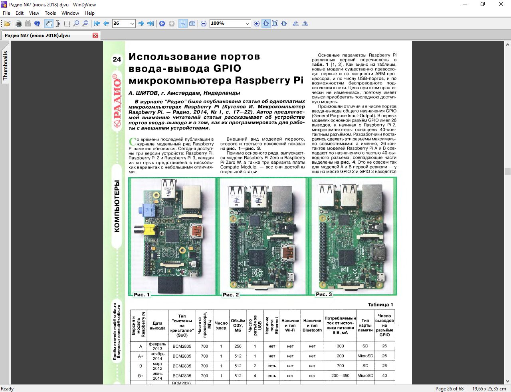This screenshot has height=392, width=511.
Task: Click the WinDjView app icon in title bar
Action: [4, 4]
